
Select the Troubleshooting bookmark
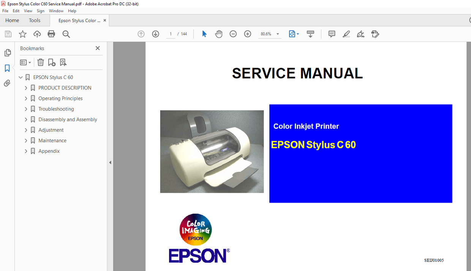[55, 109]
